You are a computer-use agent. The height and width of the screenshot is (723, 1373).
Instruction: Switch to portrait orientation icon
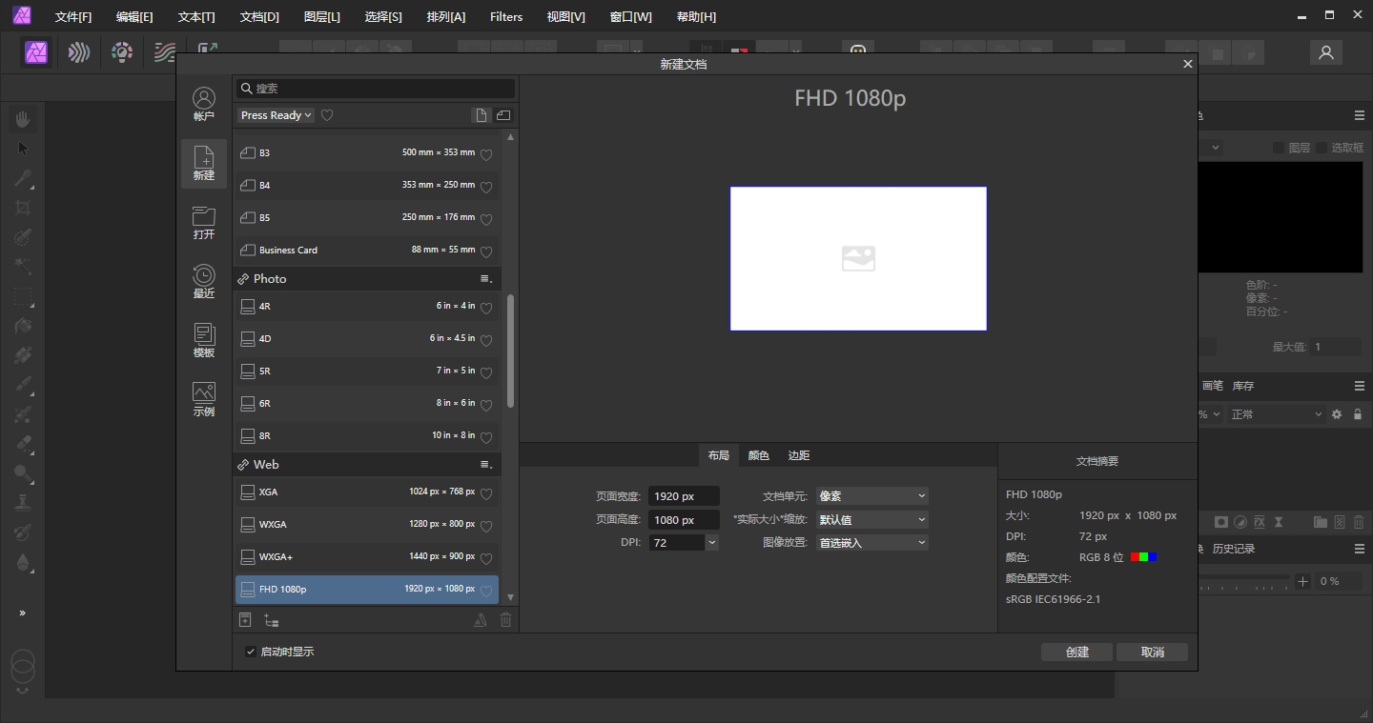[482, 115]
